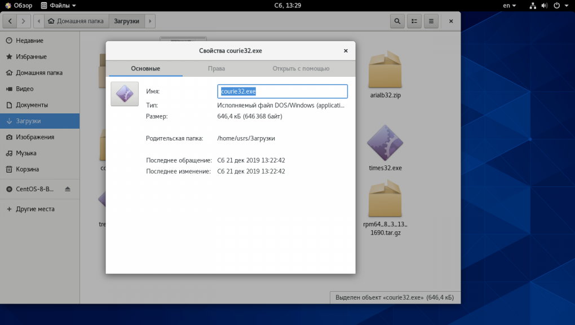Click the Имя text field with courie32.exe
This screenshot has height=325, width=575.
[x=282, y=91]
